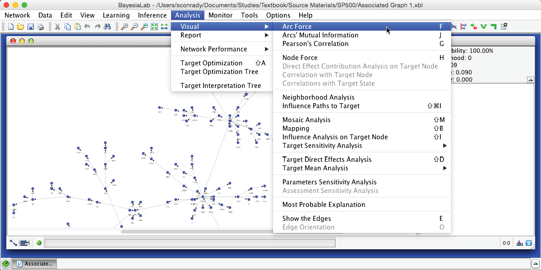
Task: Click the New network document icon
Action: click(11, 27)
